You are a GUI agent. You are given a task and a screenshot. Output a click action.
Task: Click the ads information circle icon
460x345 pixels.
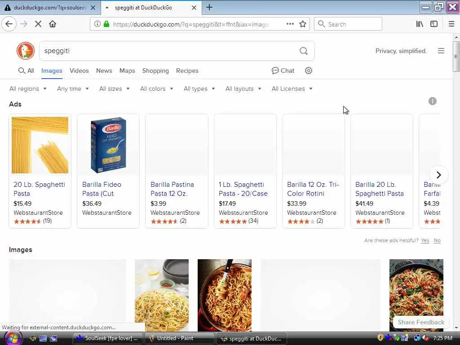[433, 101]
